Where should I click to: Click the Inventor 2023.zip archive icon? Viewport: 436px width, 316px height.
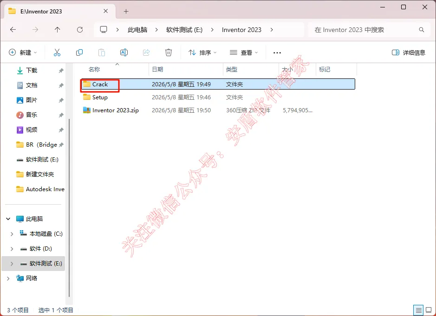pyautogui.click(x=87, y=110)
